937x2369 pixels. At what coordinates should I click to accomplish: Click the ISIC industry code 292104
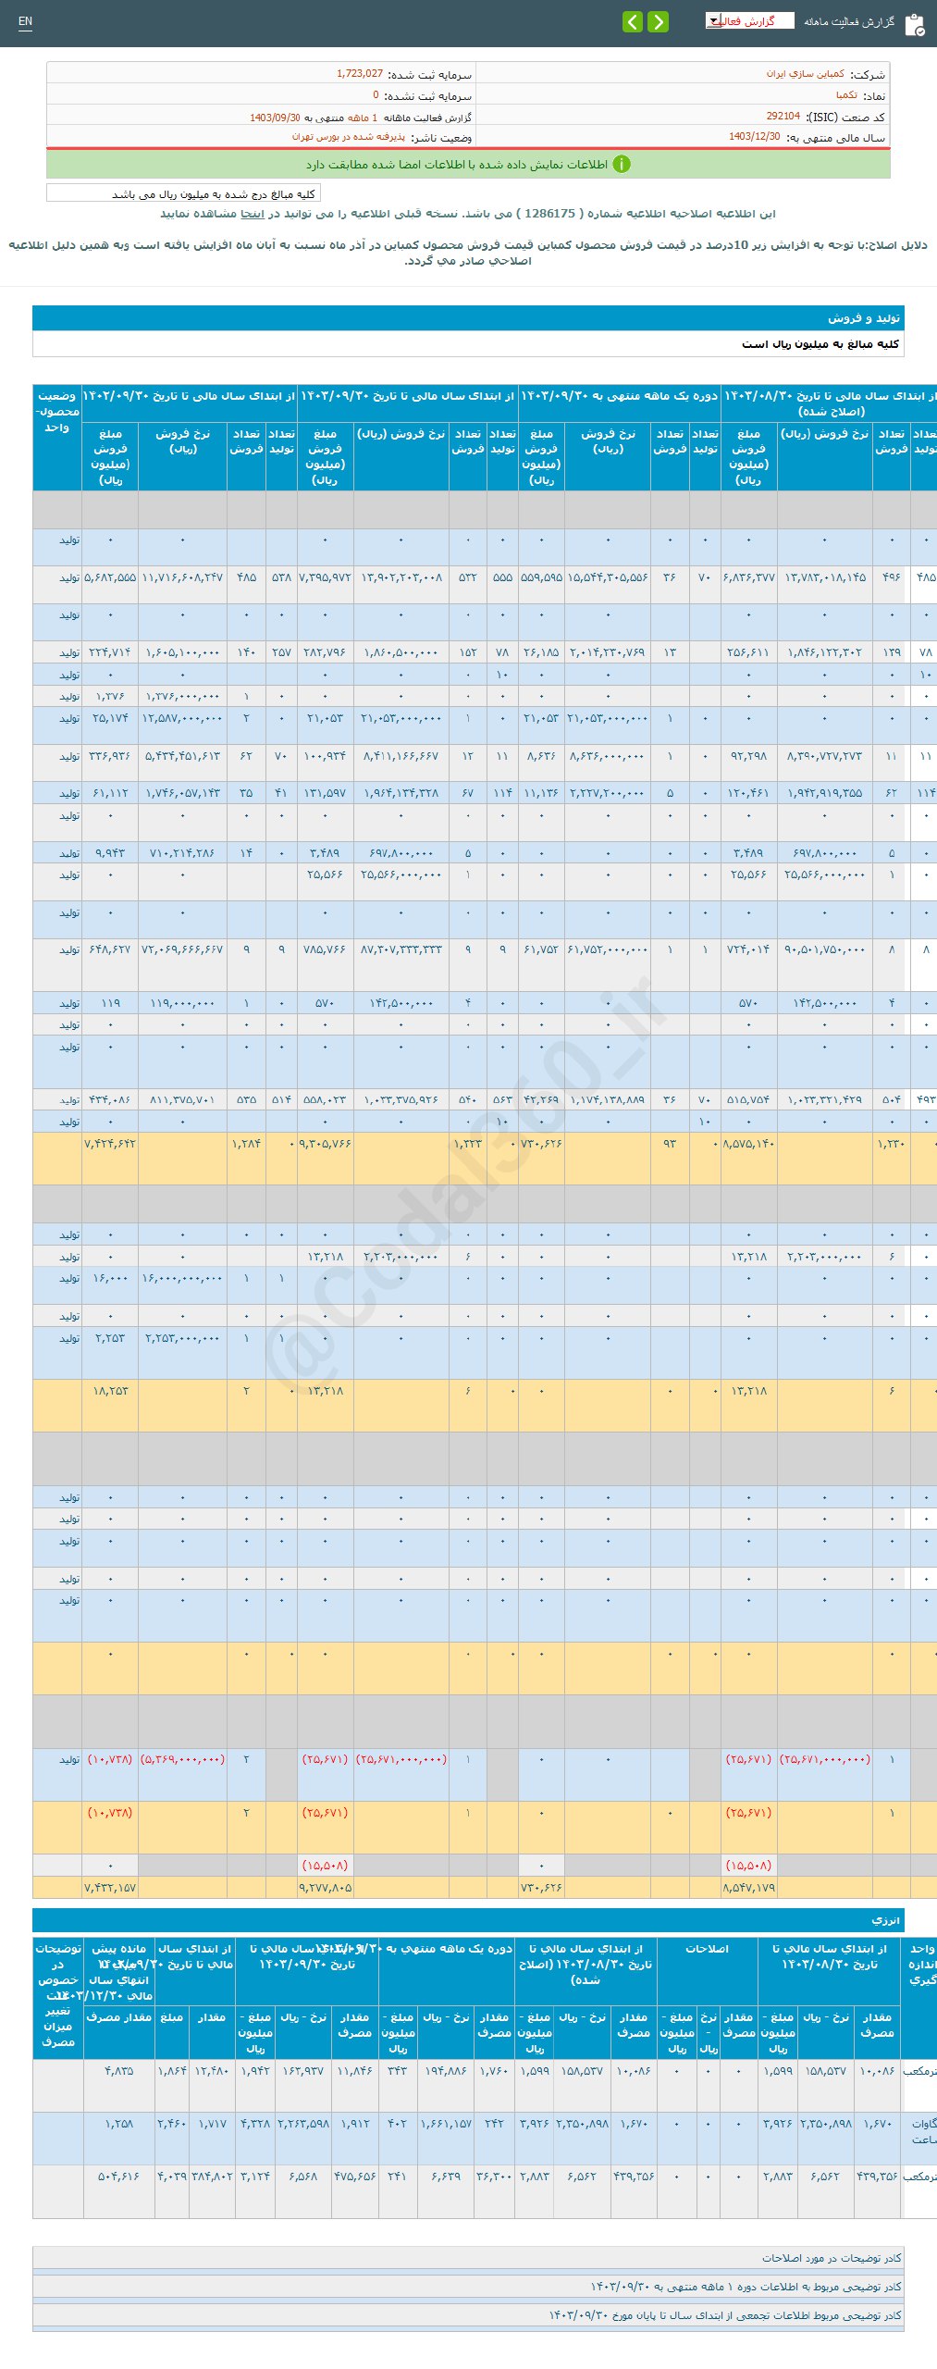pos(783,117)
